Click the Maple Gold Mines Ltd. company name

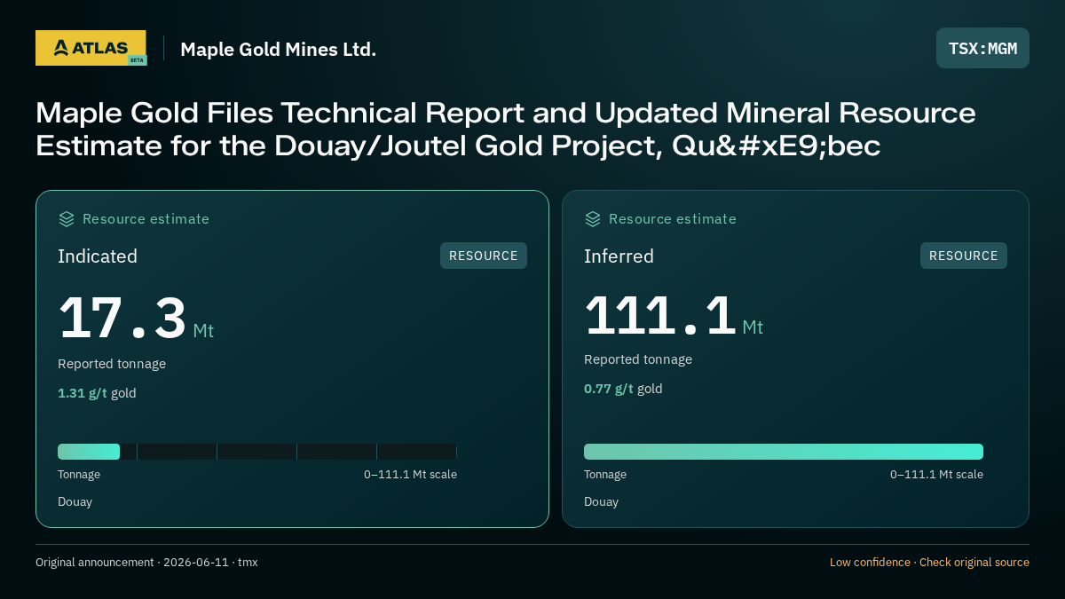click(279, 50)
